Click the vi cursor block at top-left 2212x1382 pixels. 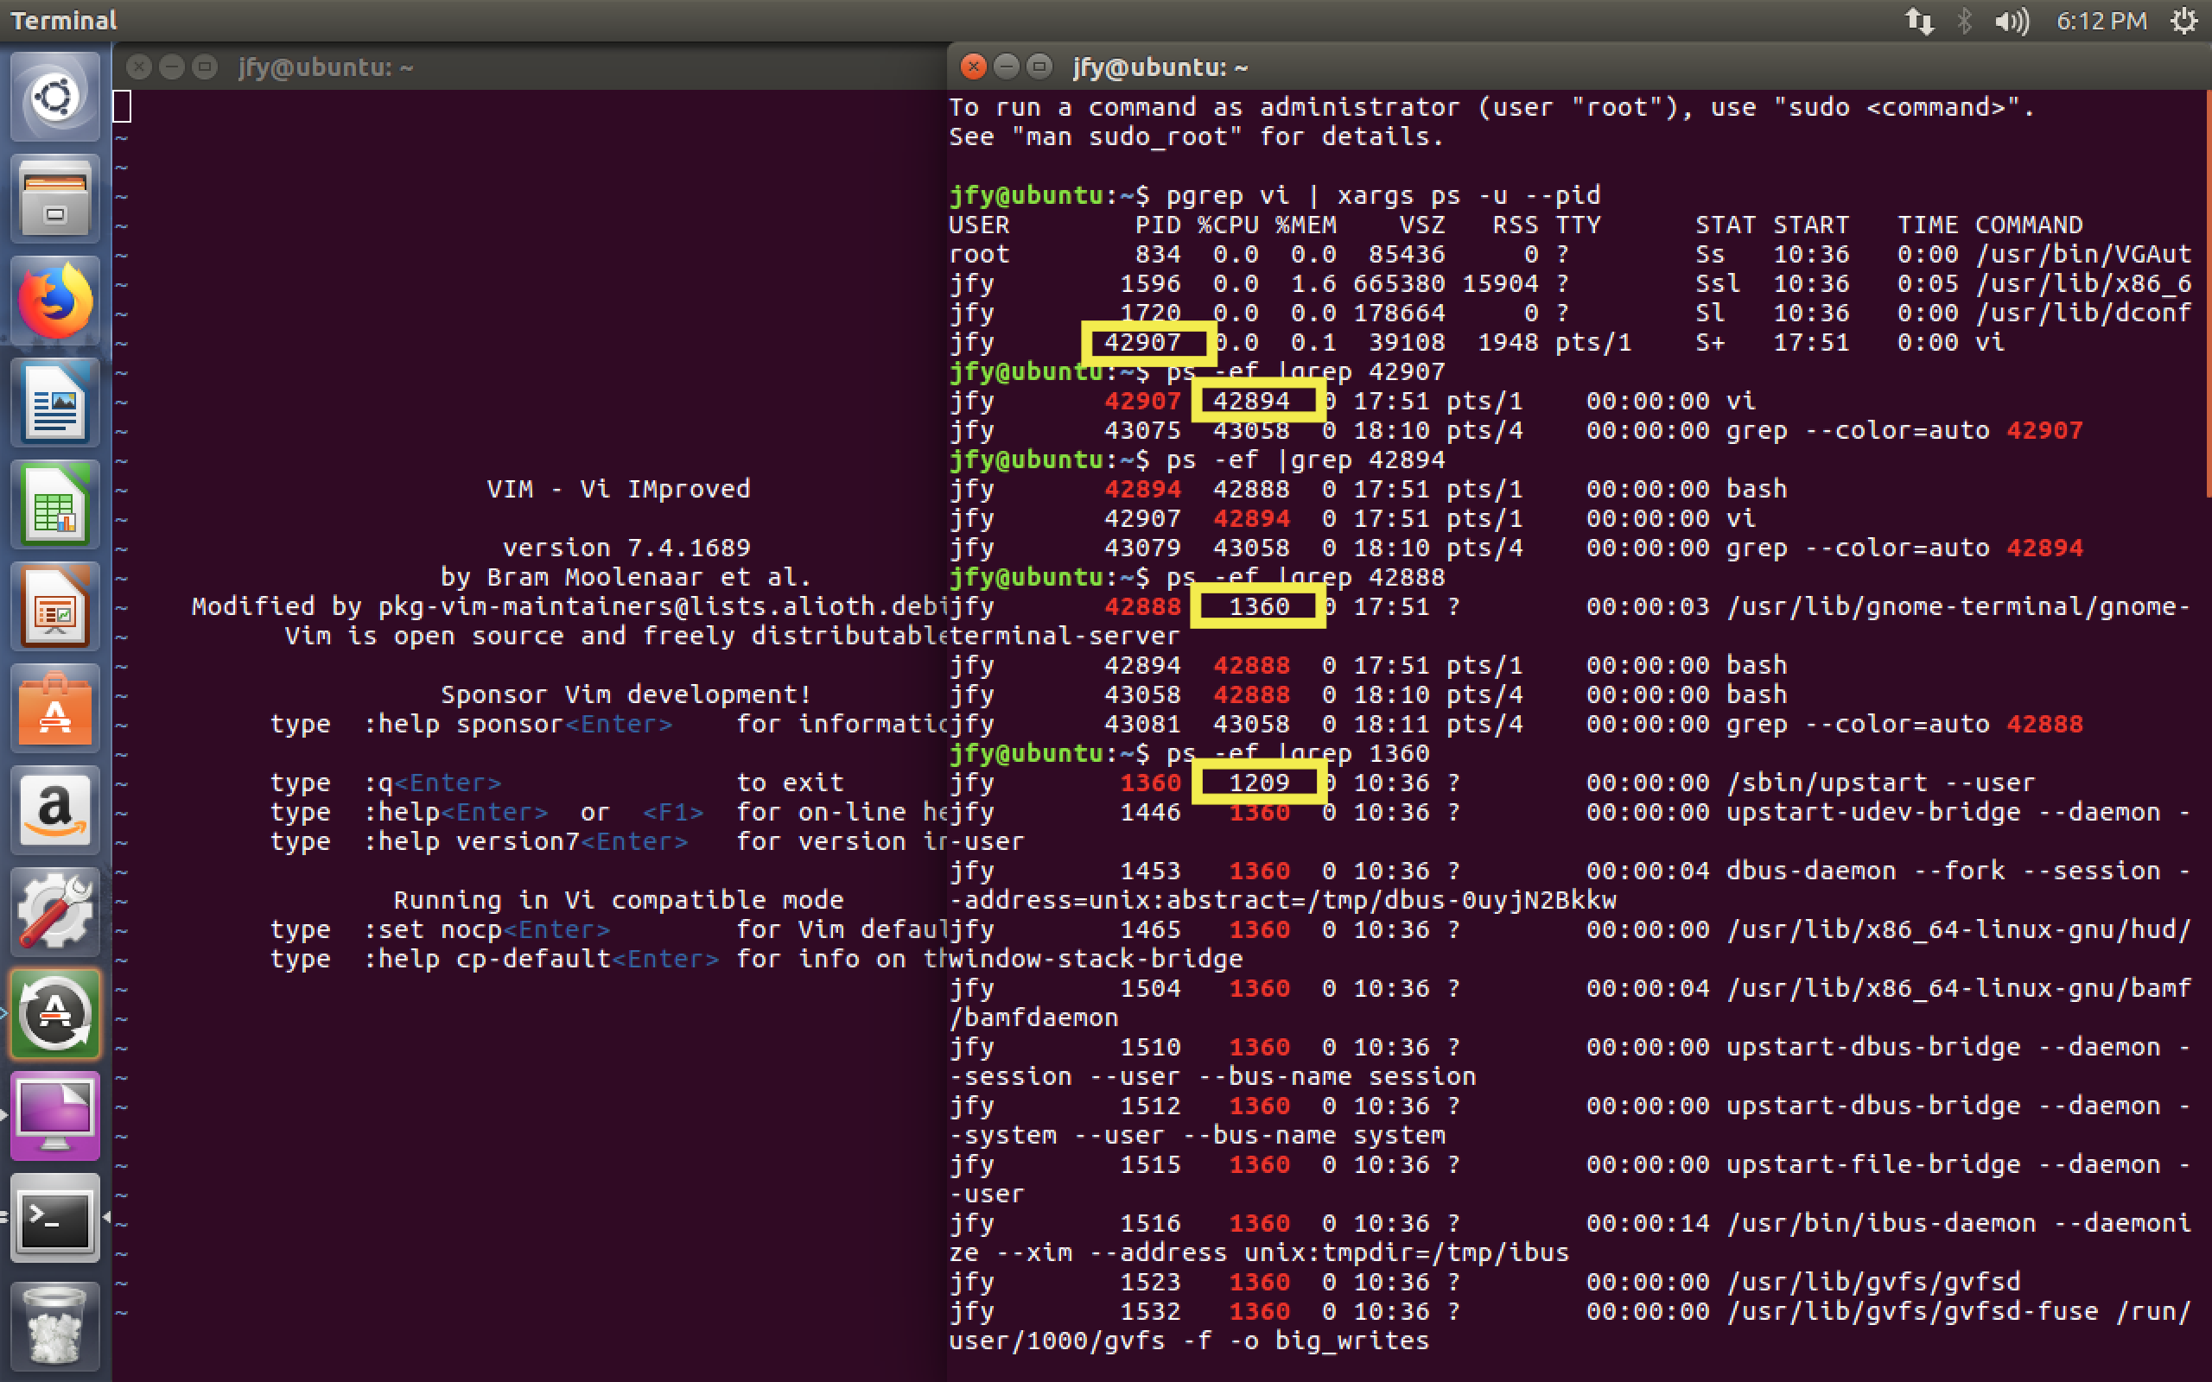pos(122,106)
